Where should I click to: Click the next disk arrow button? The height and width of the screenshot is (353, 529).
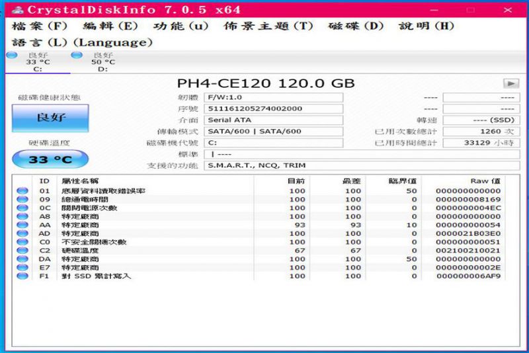[x=510, y=83]
